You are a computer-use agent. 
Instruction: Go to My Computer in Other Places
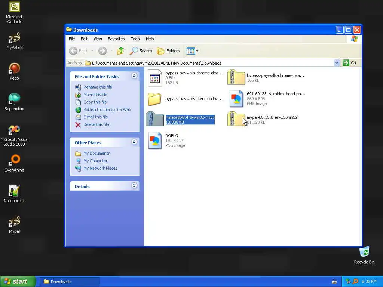coord(95,161)
